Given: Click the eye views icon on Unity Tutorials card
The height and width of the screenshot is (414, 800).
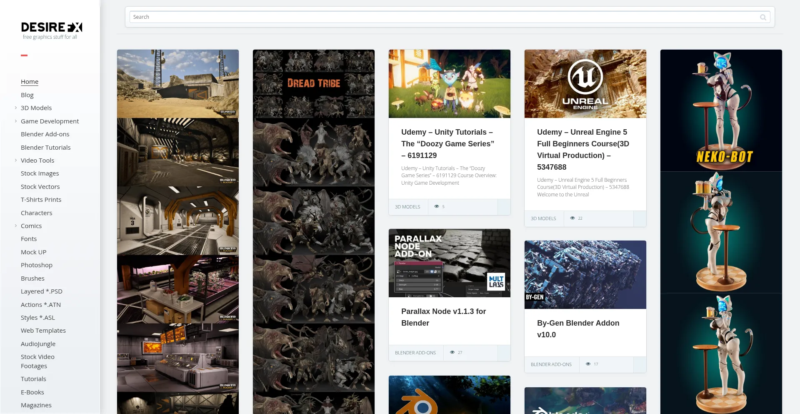Looking at the screenshot, I should (437, 206).
